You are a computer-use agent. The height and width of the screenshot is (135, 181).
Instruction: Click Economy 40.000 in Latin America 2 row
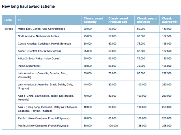point(88,85)
